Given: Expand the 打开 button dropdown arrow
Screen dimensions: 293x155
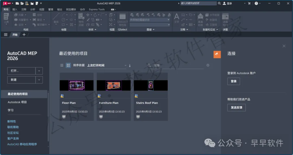Looking at the screenshot, I should pyautogui.click(x=39, y=71).
